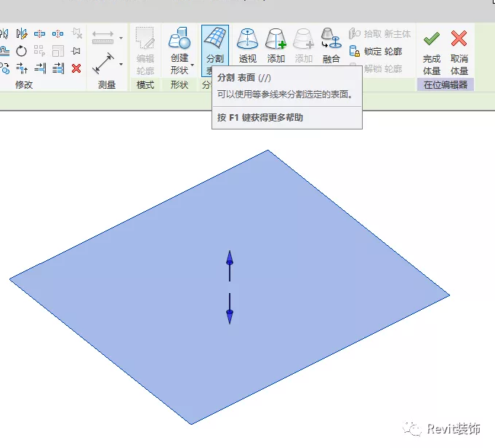The height and width of the screenshot is (448, 495).
Task: Click the upward arrow control on surface
Action: (x=230, y=265)
